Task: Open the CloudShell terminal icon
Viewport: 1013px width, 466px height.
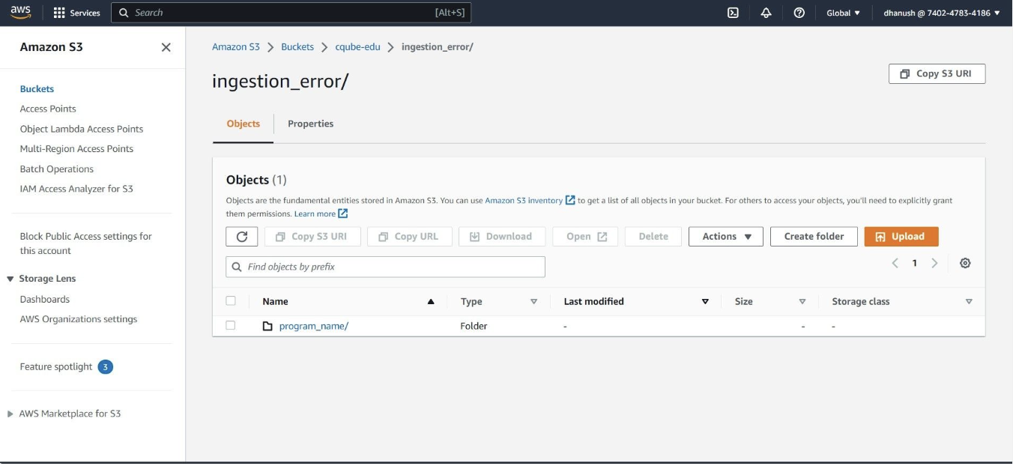Action: pos(733,13)
